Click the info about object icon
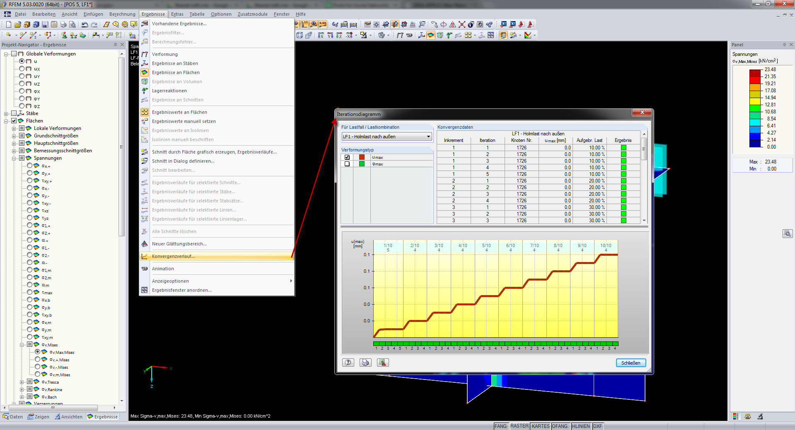 coord(471,24)
